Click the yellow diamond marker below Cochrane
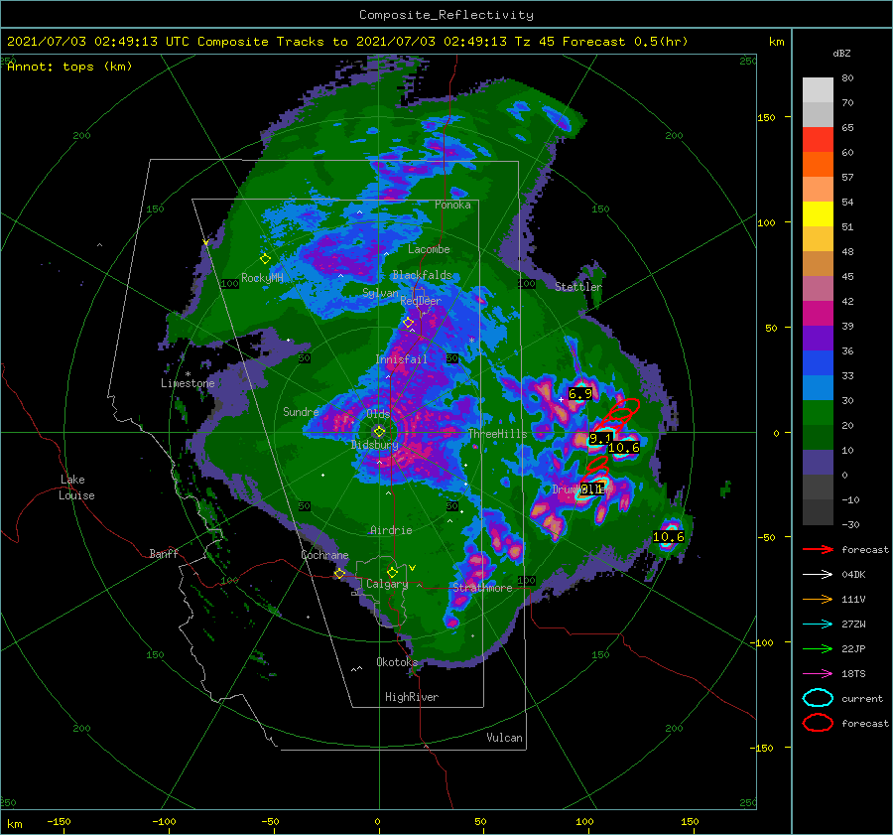Screen dimensions: 893x835 [x=339, y=573]
